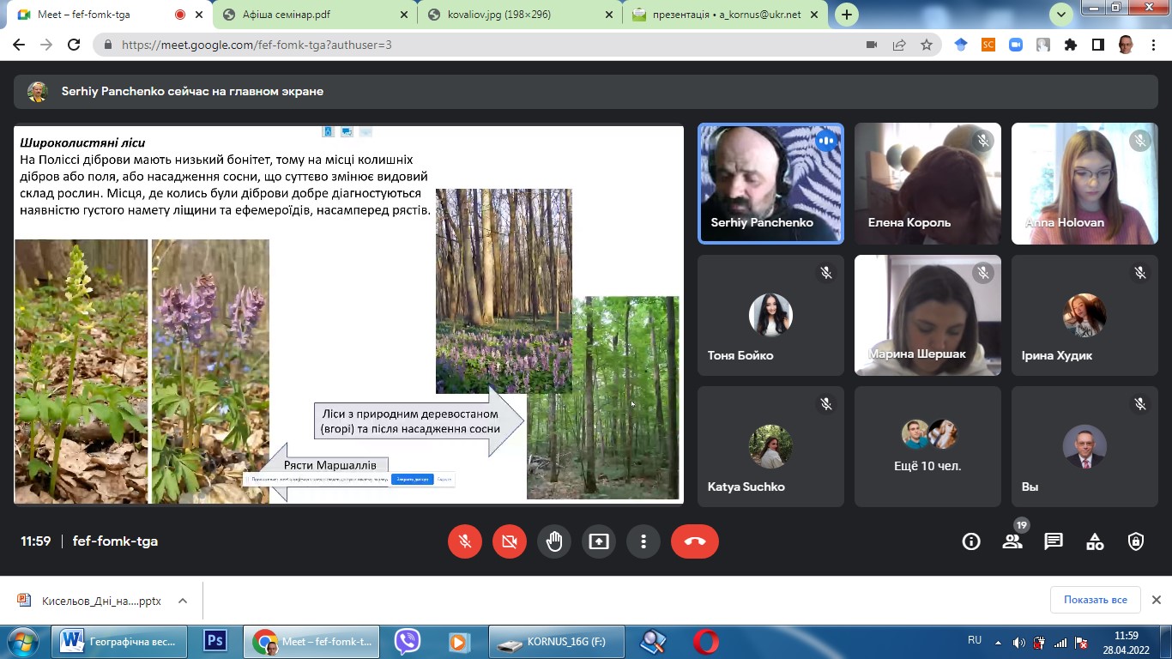Start presenting your screen
This screenshot has width=1172, height=659.
[599, 541]
